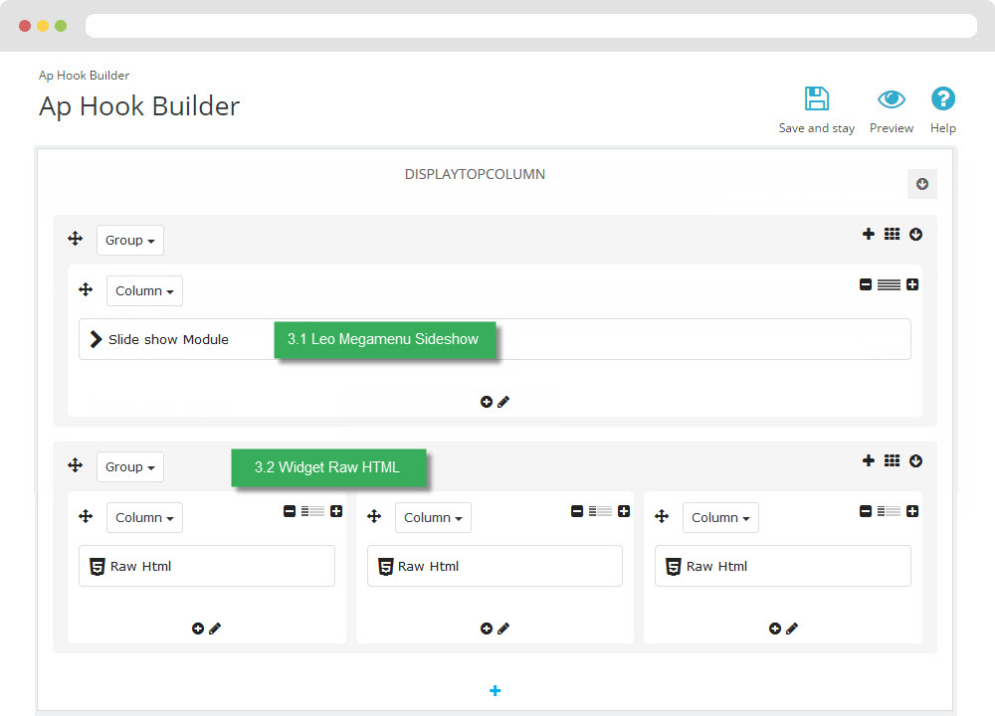Grab the move handle of the second Group
Viewport: 995px width, 716px height.
(75, 465)
